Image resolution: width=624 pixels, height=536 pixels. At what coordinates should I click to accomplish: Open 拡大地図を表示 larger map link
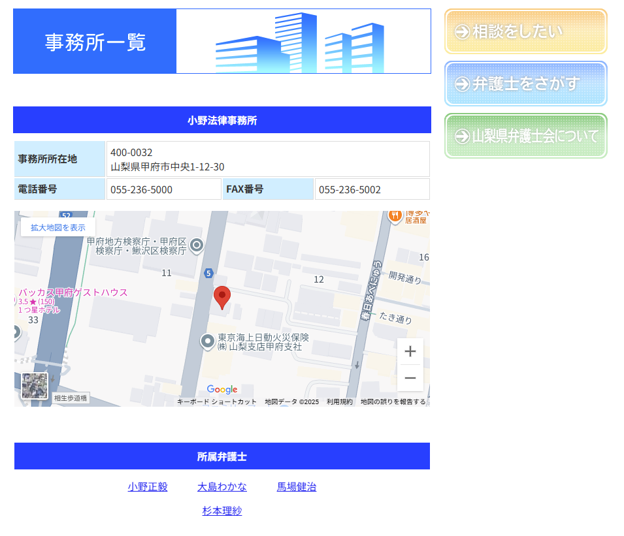(x=58, y=227)
